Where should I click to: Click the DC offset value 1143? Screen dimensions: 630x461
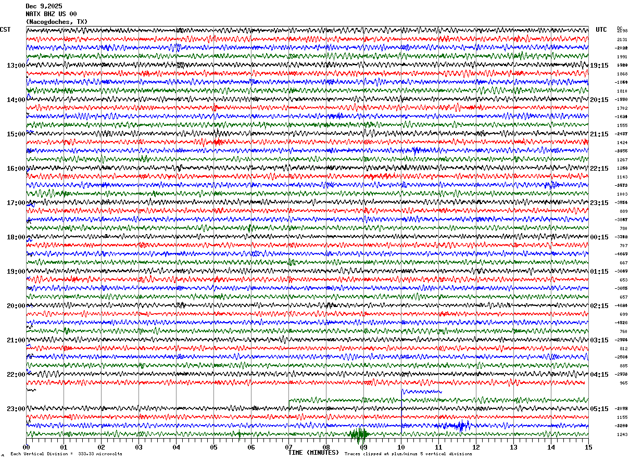(622, 177)
